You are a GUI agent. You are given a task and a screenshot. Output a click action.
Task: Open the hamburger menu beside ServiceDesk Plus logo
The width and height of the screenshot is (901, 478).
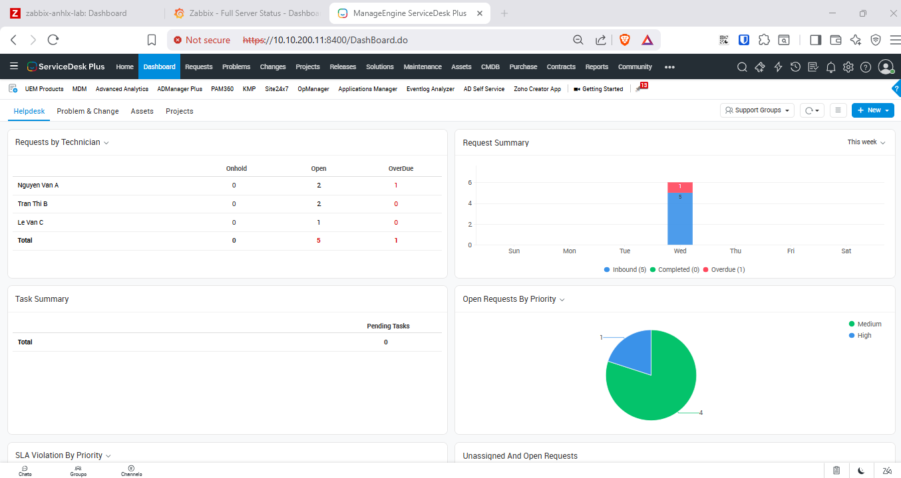point(14,66)
